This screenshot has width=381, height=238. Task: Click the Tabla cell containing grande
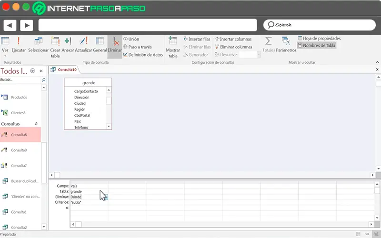(x=89, y=191)
